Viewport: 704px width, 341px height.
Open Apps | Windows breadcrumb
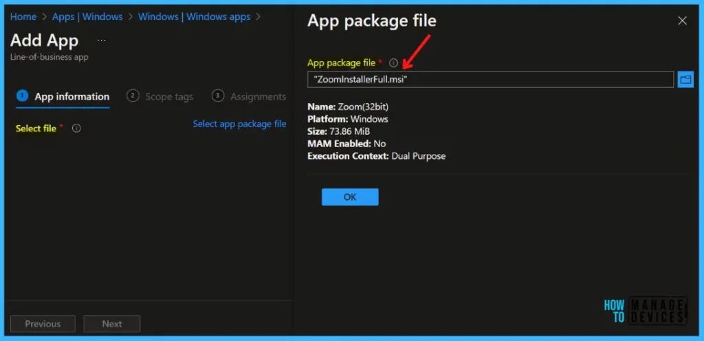tap(87, 16)
